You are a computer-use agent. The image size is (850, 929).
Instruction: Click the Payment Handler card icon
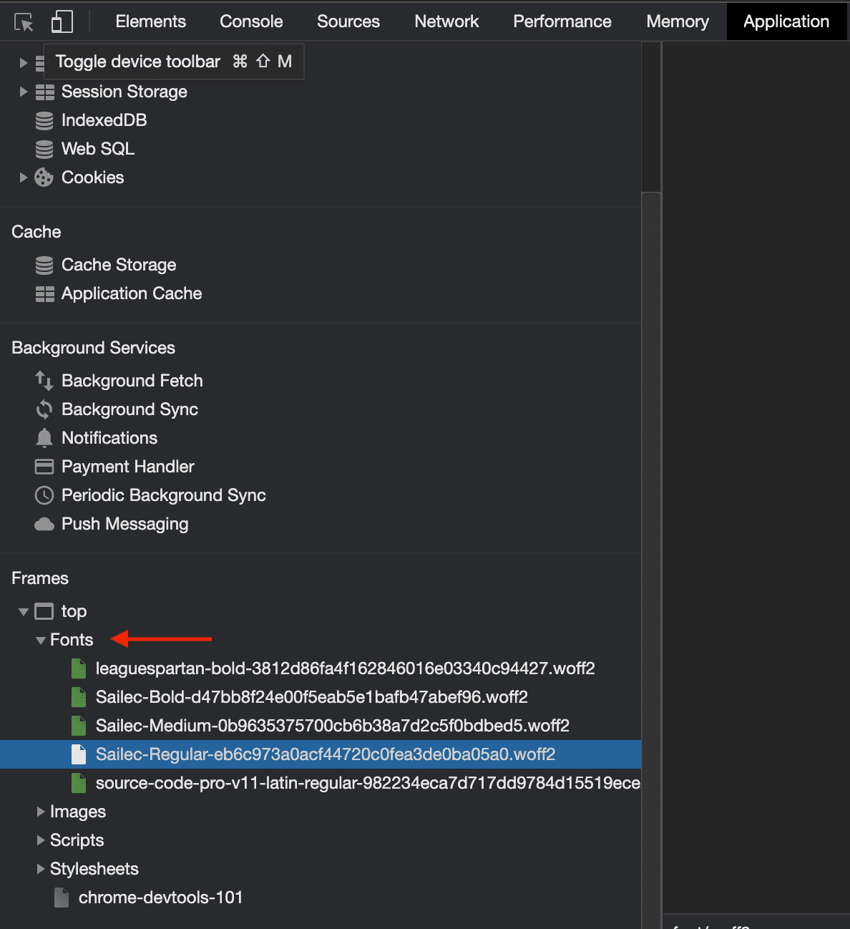[44, 467]
